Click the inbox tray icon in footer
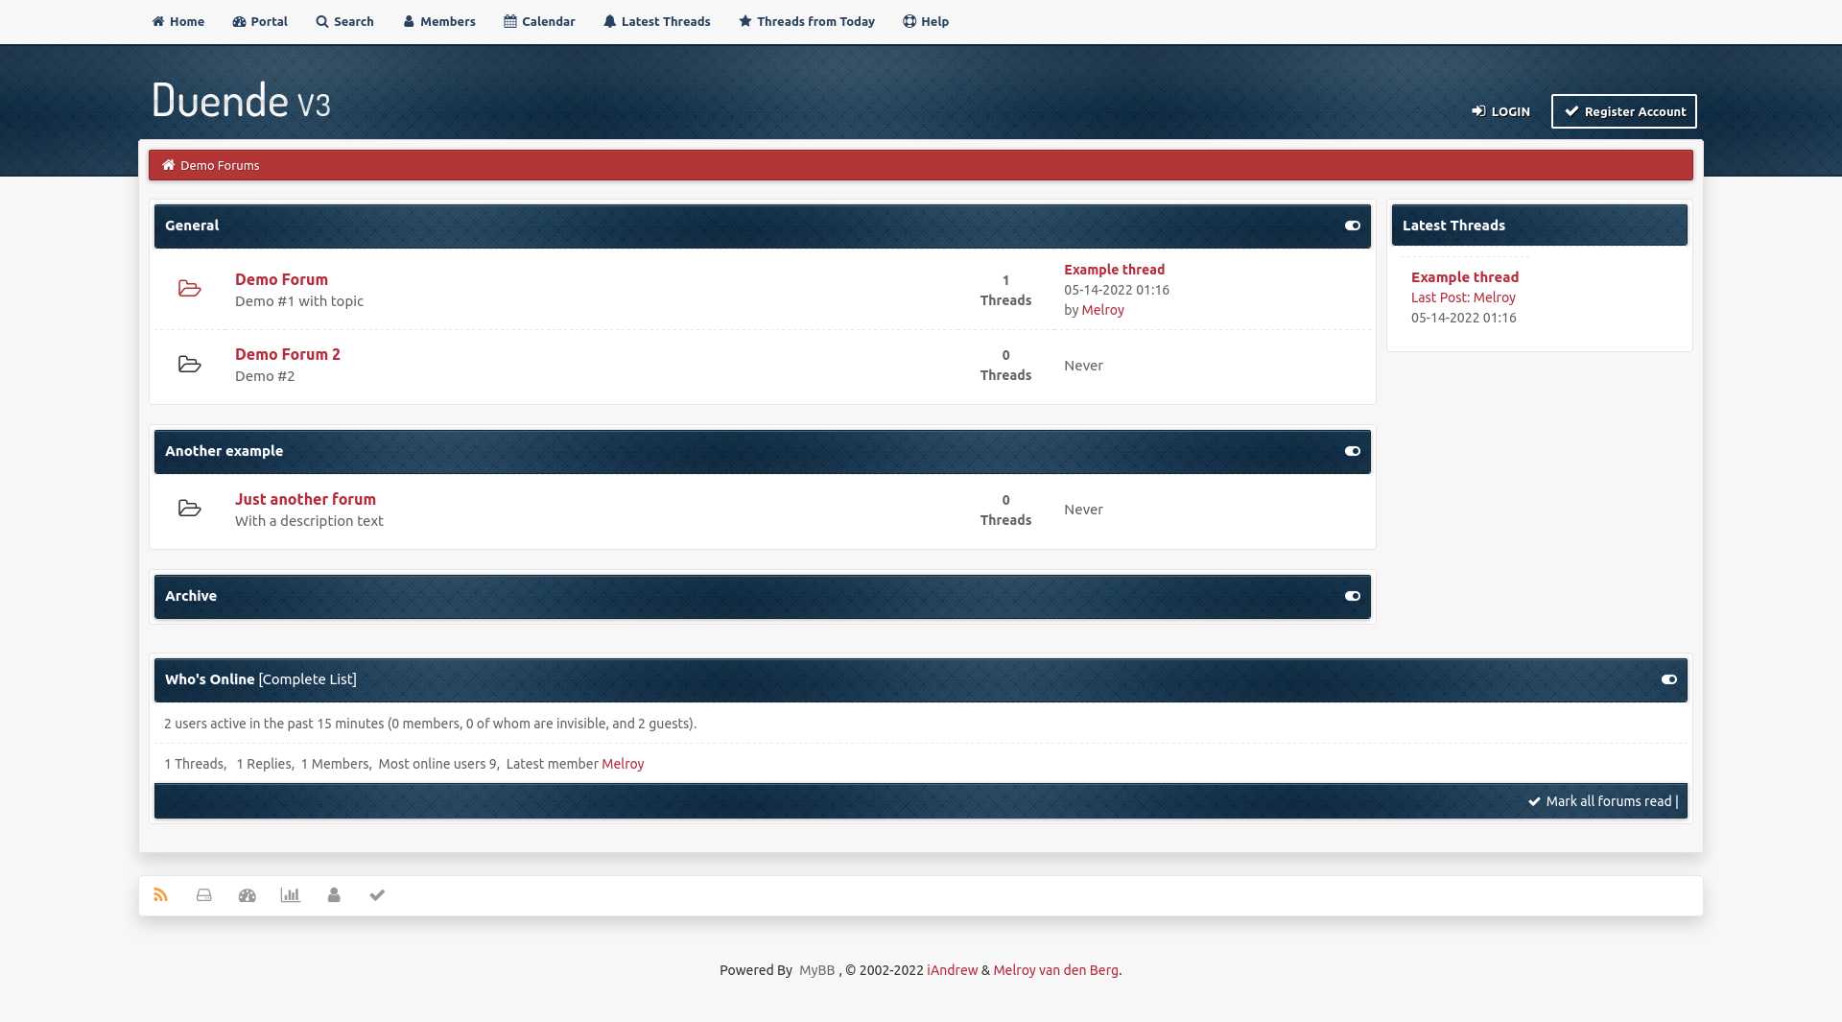 coord(204,895)
